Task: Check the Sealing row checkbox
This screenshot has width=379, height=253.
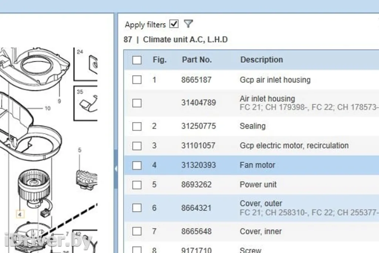Action: pyautogui.click(x=137, y=126)
